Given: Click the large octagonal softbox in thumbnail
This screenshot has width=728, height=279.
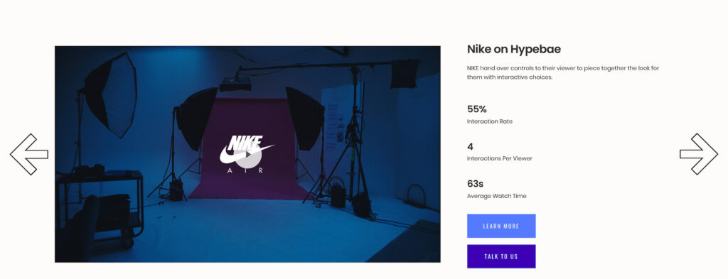Looking at the screenshot, I should [110, 94].
